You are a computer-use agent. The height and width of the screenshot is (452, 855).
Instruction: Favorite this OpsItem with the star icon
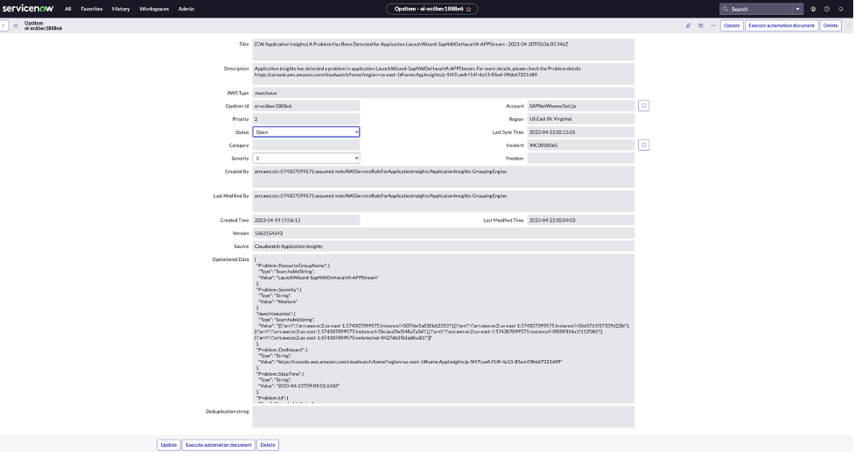pyautogui.click(x=468, y=10)
